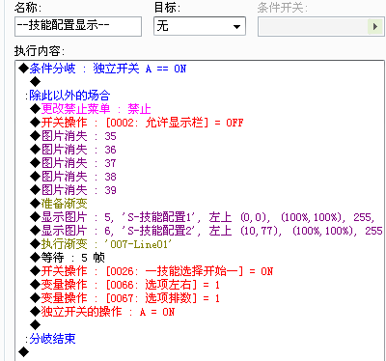Select the line 分歧结束
The width and height of the screenshot is (386, 361).
click(x=50, y=339)
